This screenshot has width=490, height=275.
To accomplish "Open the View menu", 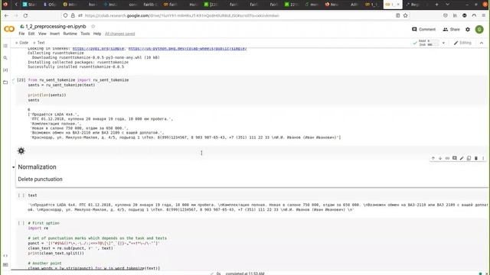I will pyautogui.click(x=42, y=34).
